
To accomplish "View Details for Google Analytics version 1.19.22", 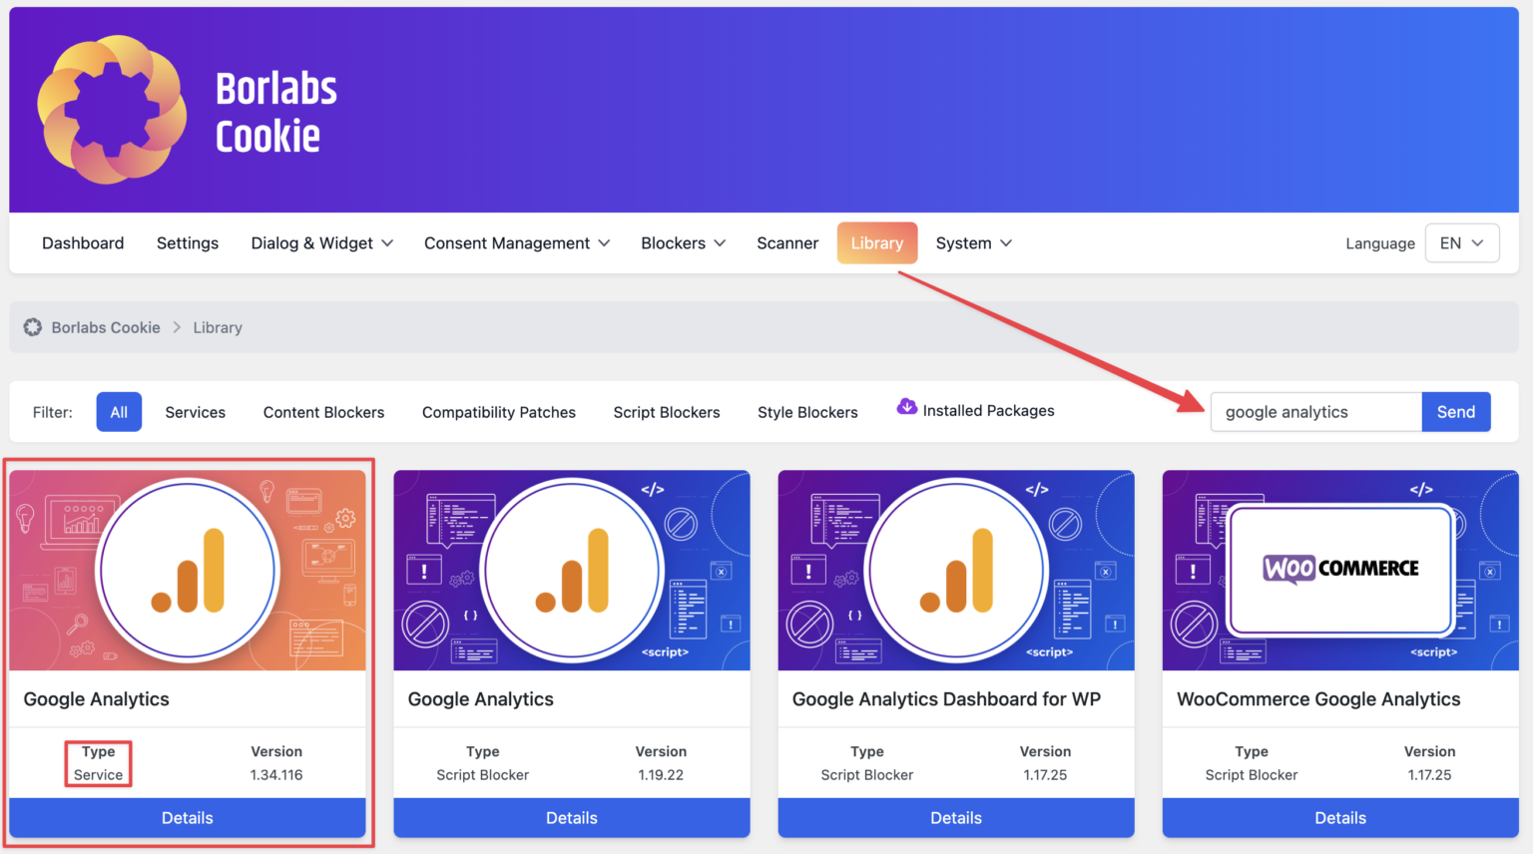I will [572, 818].
